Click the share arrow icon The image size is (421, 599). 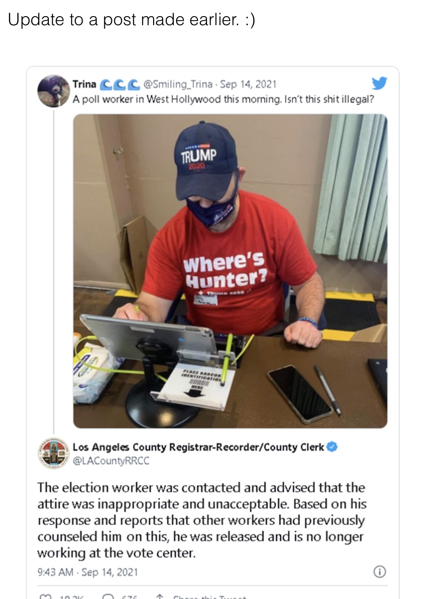click(x=160, y=596)
